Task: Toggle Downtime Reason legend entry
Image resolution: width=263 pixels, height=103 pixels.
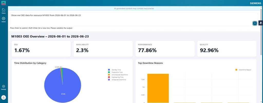Action: click(243, 70)
